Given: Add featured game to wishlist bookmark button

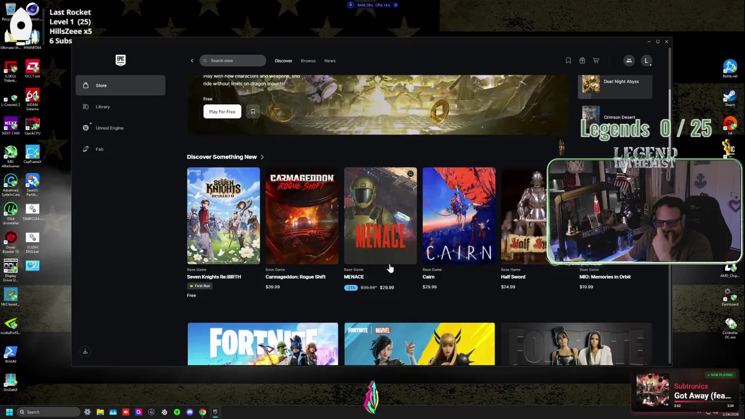Looking at the screenshot, I should (x=253, y=112).
